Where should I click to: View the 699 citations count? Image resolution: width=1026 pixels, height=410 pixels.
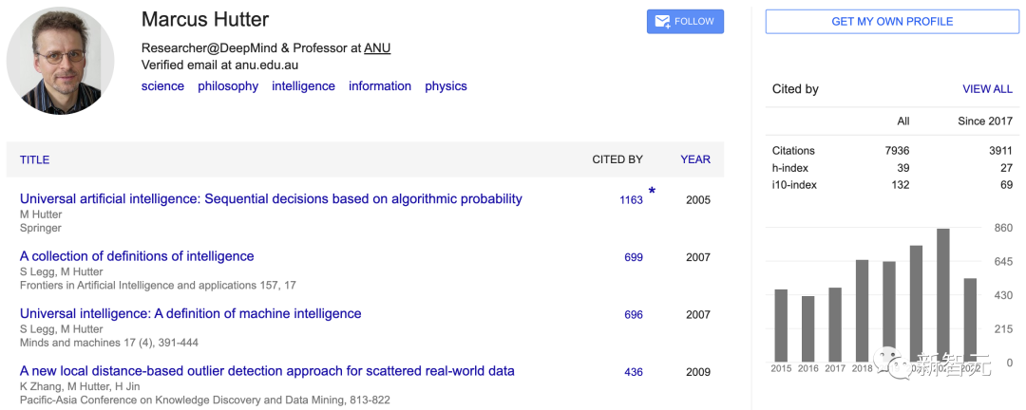point(634,257)
